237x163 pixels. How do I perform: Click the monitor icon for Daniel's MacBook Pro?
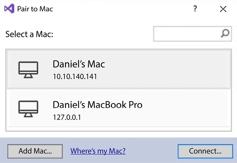[28, 109]
